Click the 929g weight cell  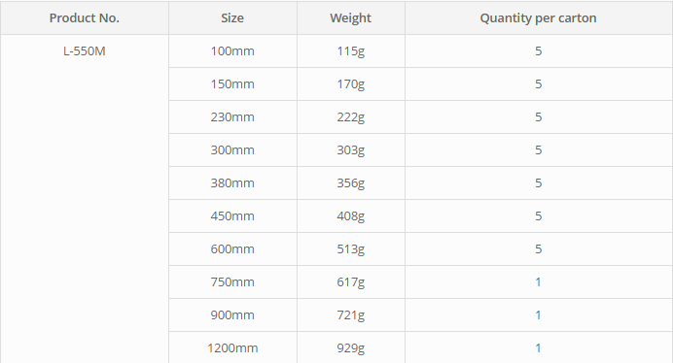[351, 347]
